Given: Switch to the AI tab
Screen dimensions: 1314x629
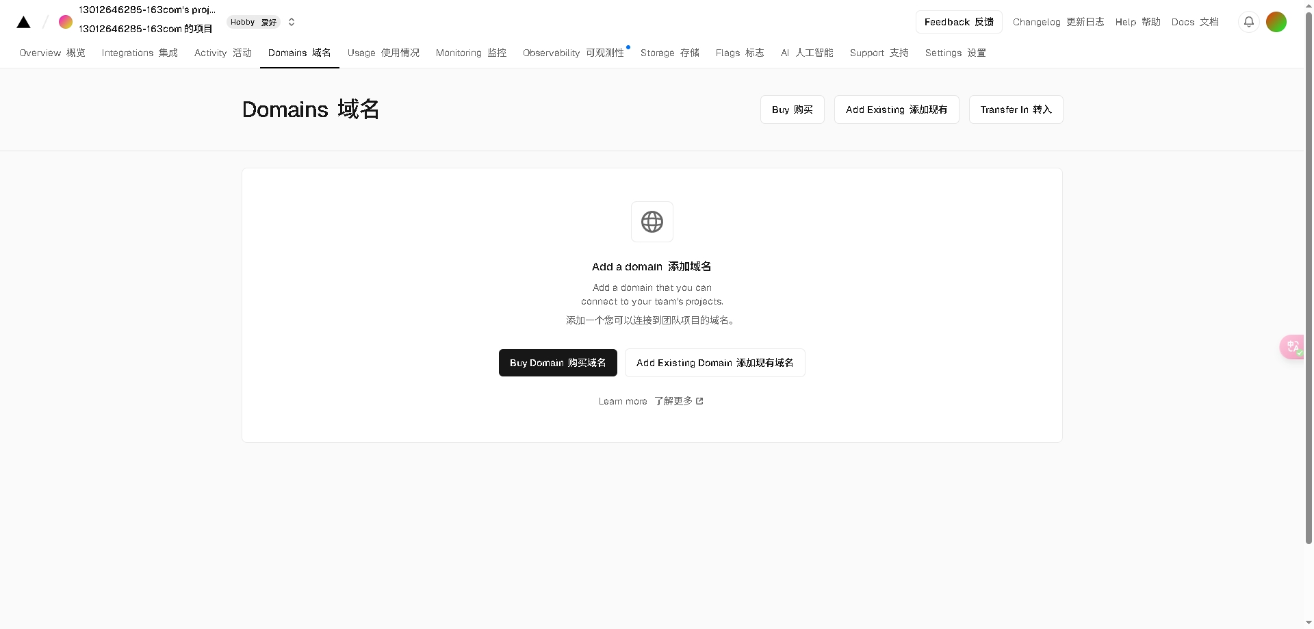Looking at the screenshot, I should (807, 53).
